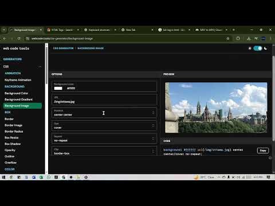This screenshot has width=275, height=206.
Task: Click the web code tools logo
Action: (16, 49)
